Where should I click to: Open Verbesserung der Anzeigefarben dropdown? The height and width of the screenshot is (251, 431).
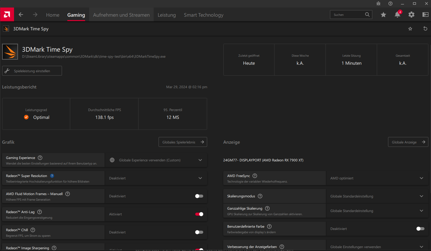click(x=377, y=245)
